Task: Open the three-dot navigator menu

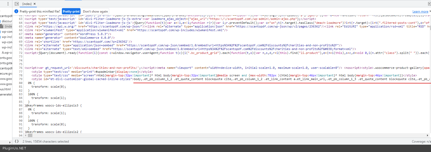Action: pyautogui.click(x=8, y=4)
